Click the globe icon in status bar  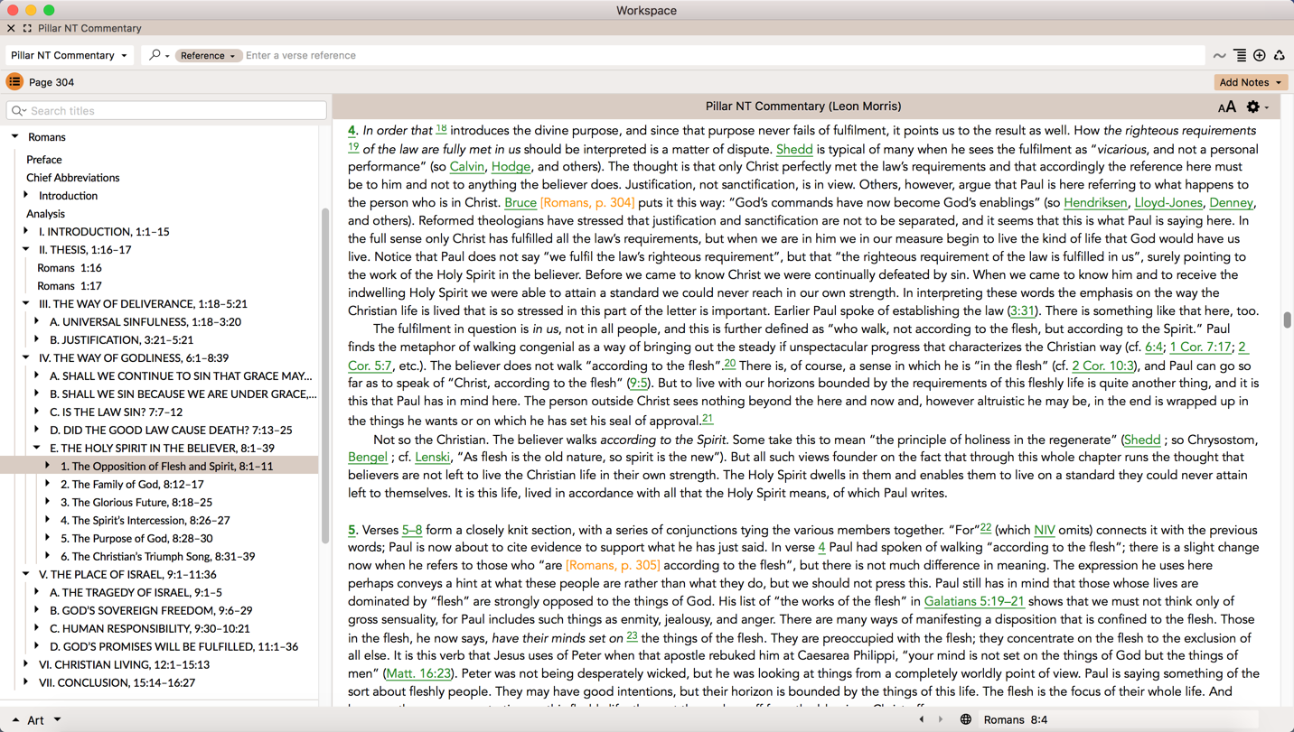[966, 719]
